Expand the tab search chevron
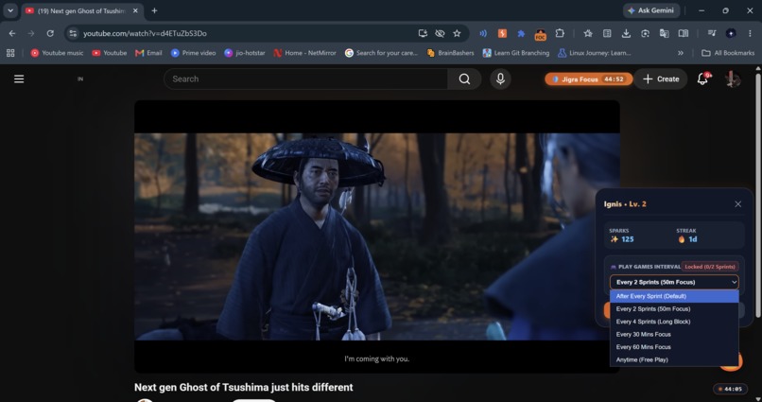762x402 pixels. point(10,10)
